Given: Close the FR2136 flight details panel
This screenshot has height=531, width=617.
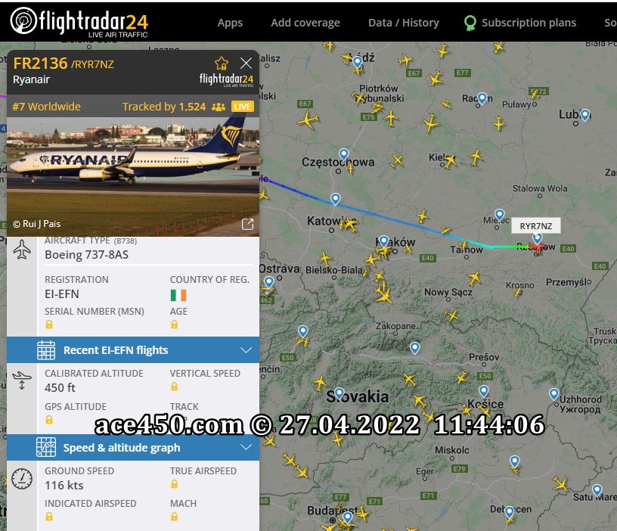Looking at the screenshot, I should pyautogui.click(x=246, y=63).
